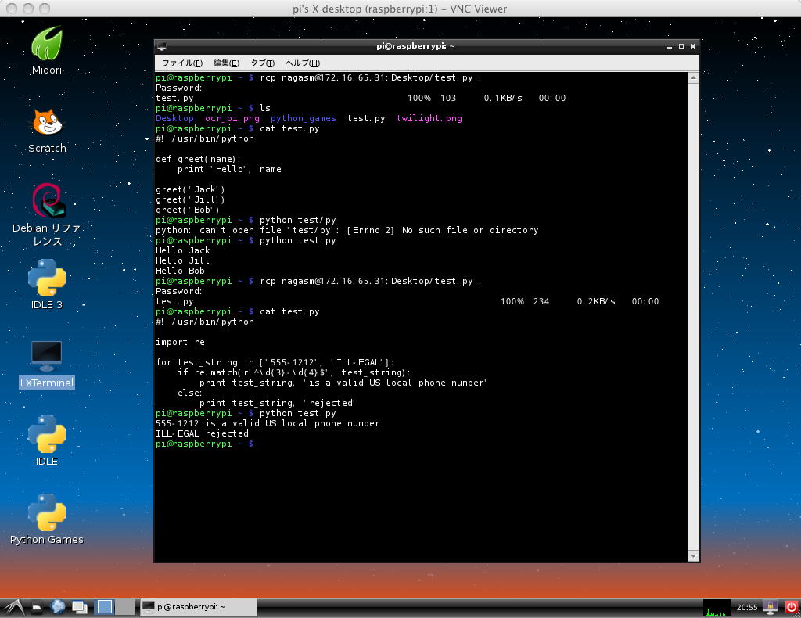Screen dimensions: 801x618
Task: Open the 編集(E) menu in the terminal
Action: (x=226, y=63)
